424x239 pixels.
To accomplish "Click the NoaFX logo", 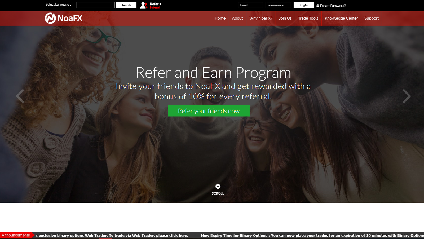I will click(64, 18).
